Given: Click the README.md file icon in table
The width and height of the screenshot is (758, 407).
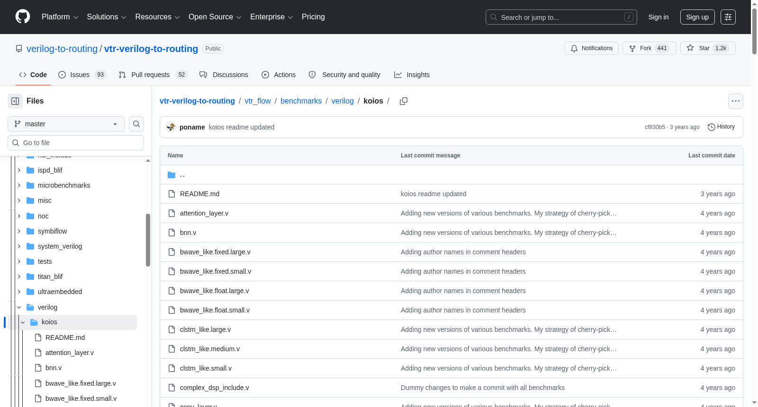Looking at the screenshot, I should 171,194.
